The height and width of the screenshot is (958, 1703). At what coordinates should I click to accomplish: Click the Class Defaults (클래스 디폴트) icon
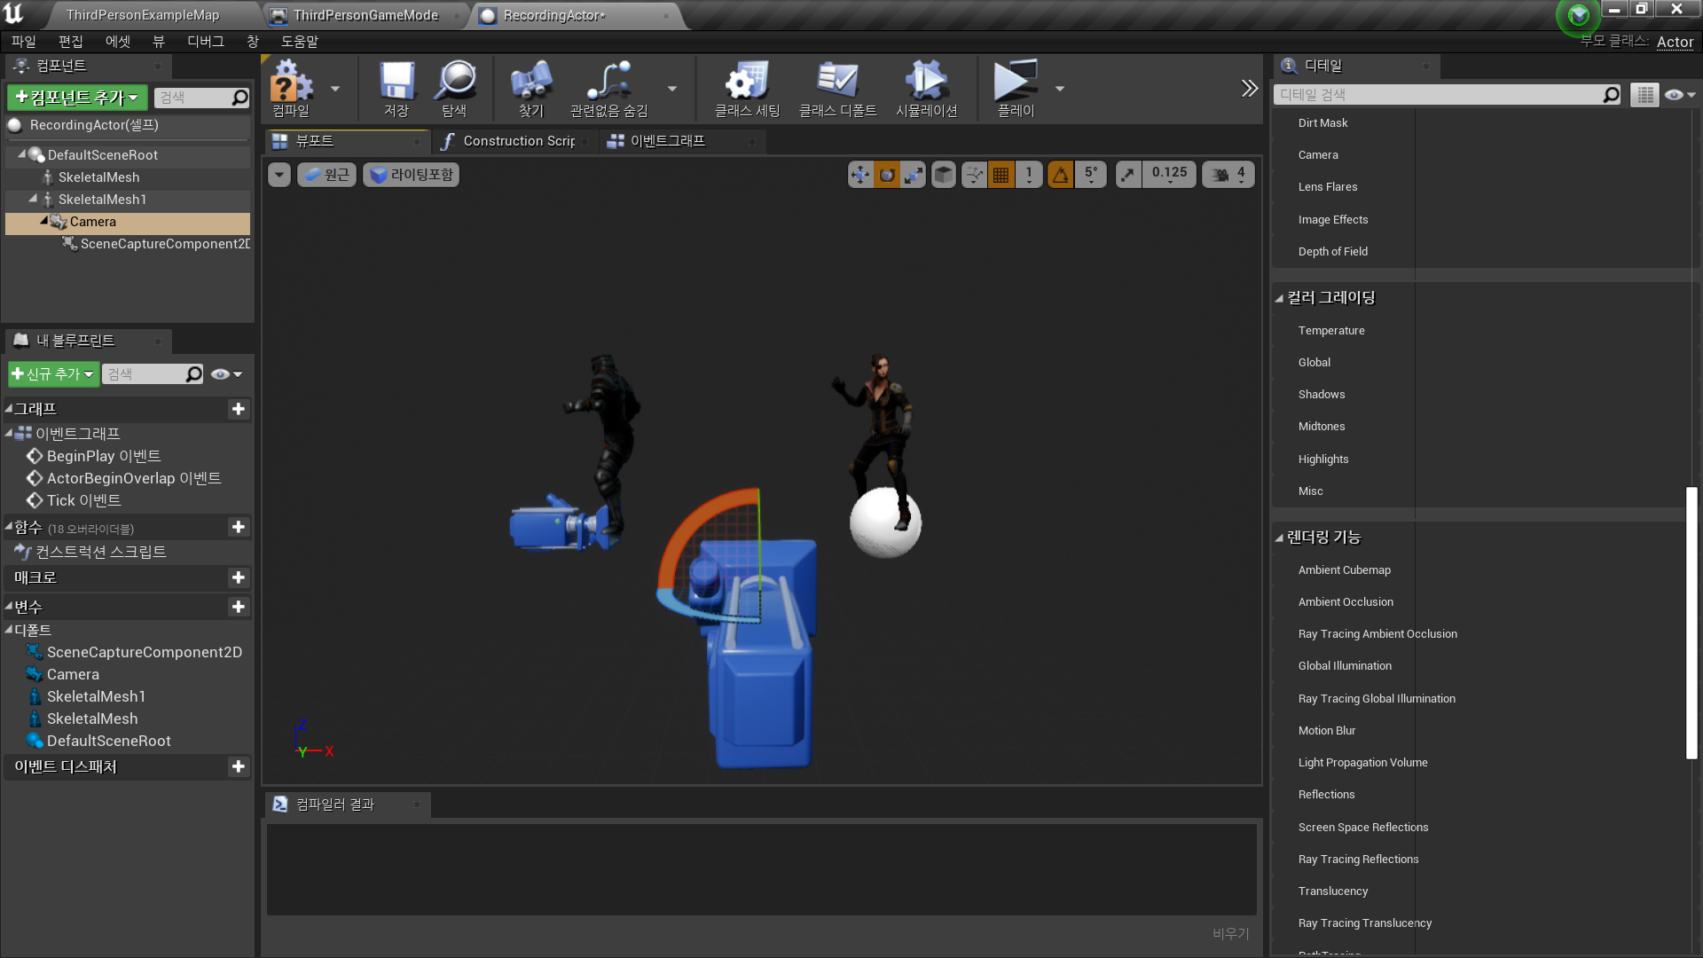point(837,88)
